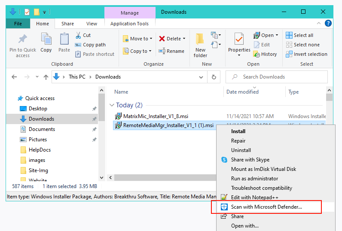Screen dimensions: 342x231
Task: Open the New item dropdown
Action: click(216, 35)
